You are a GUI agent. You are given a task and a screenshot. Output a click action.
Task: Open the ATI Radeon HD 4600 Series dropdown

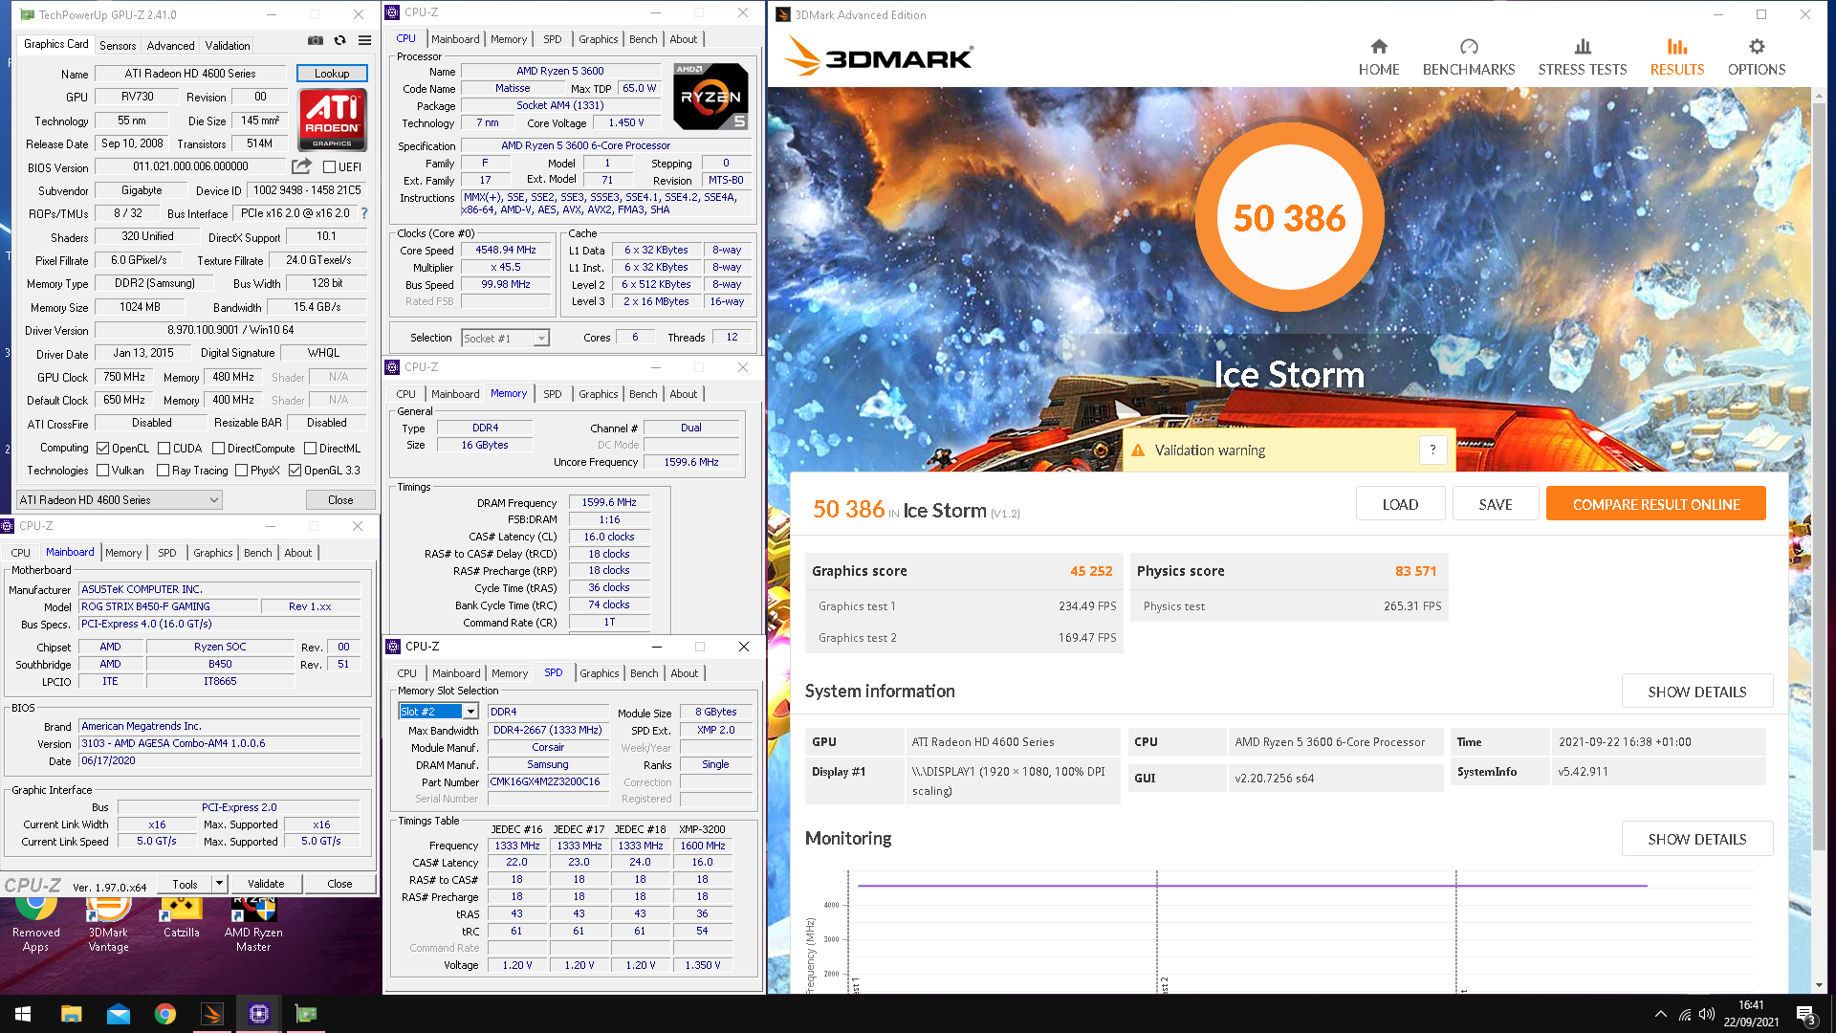(x=120, y=499)
